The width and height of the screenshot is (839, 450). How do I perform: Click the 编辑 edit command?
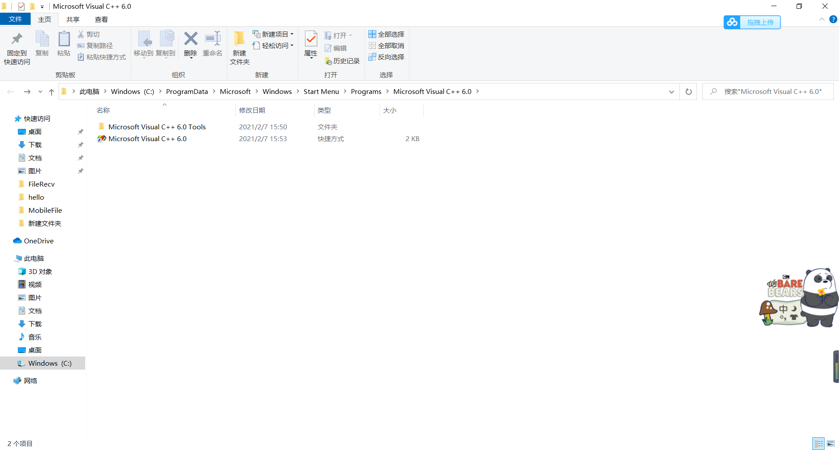pos(336,48)
